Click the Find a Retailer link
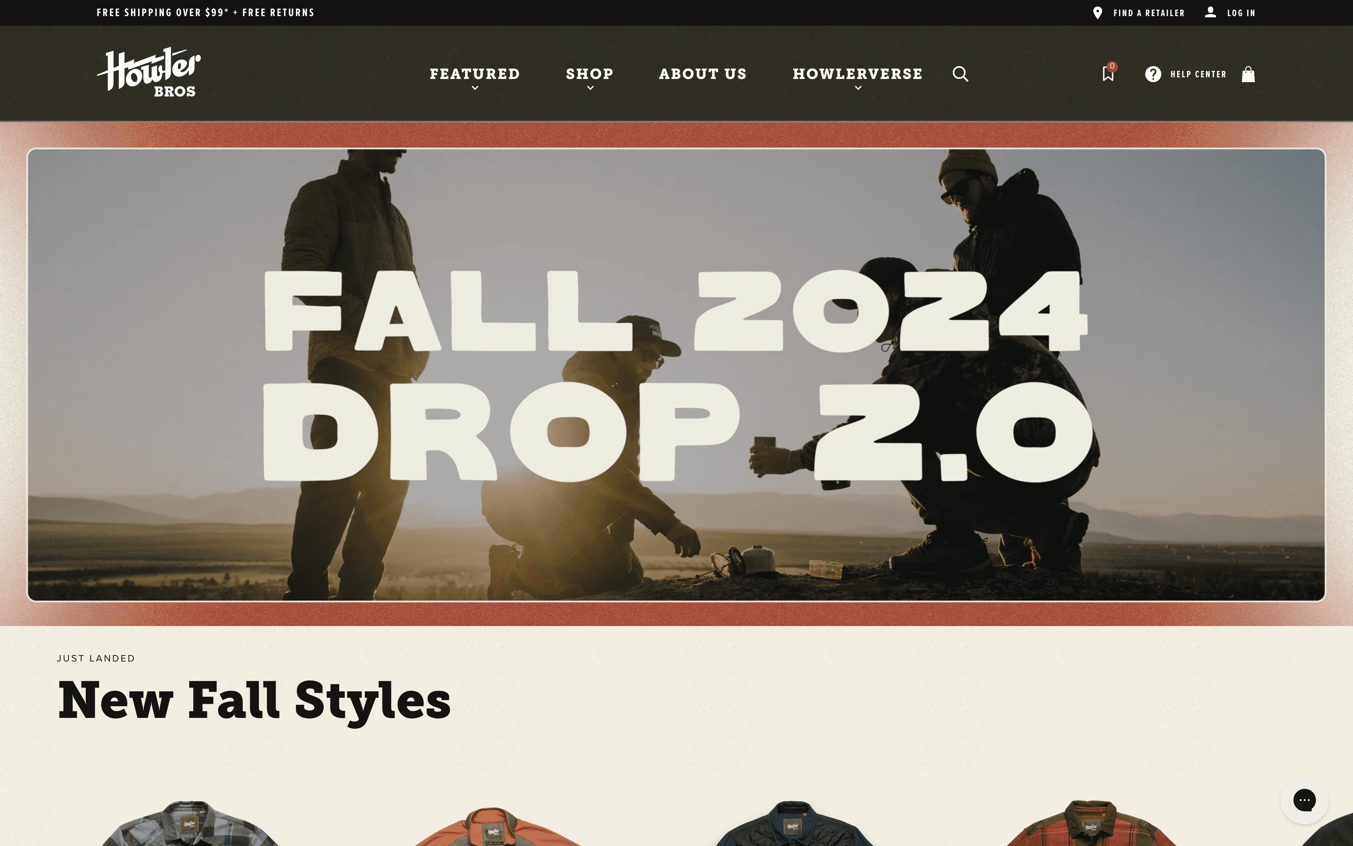This screenshot has width=1353, height=846. (x=1149, y=13)
